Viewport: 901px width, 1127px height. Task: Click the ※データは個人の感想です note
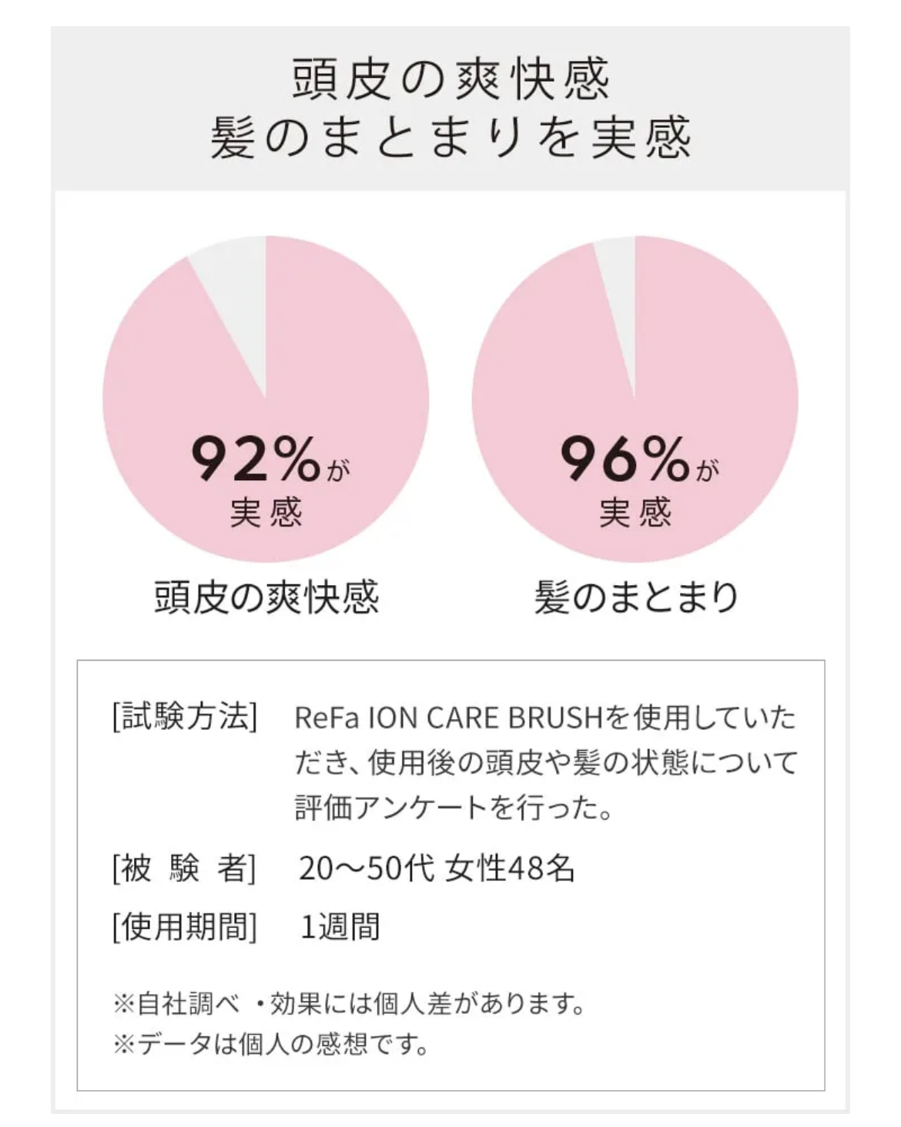click(270, 1045)
